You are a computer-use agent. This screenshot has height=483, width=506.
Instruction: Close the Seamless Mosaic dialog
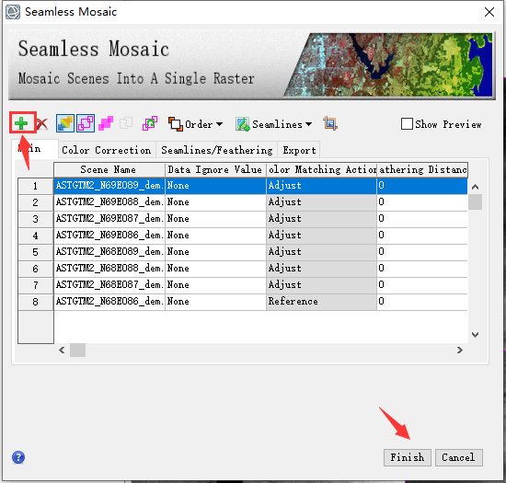click(x=489, y=12)
